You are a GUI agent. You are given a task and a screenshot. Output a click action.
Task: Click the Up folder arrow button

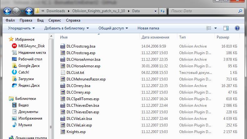(29, 12)
